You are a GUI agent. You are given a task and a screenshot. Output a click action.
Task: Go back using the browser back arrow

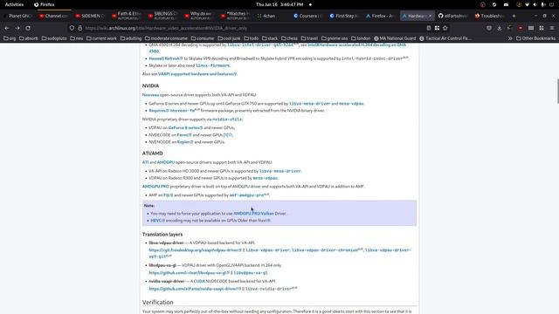coord(7,28)
